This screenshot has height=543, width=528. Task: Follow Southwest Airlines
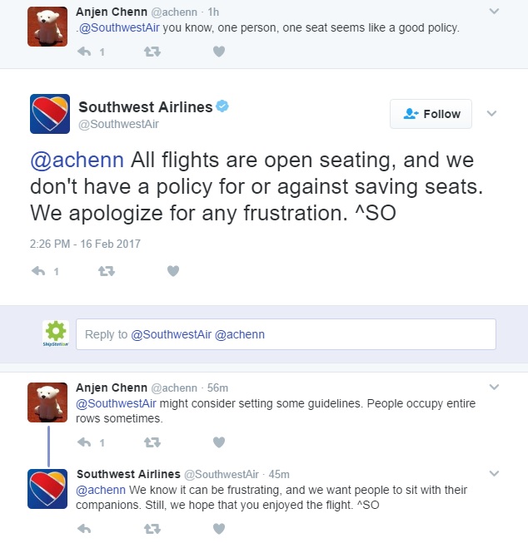[431, 114]
